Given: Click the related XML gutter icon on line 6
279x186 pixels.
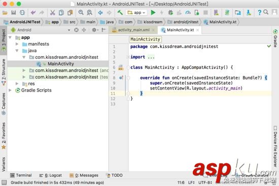Looking at the screenshot, I should (x=121, y=67).
